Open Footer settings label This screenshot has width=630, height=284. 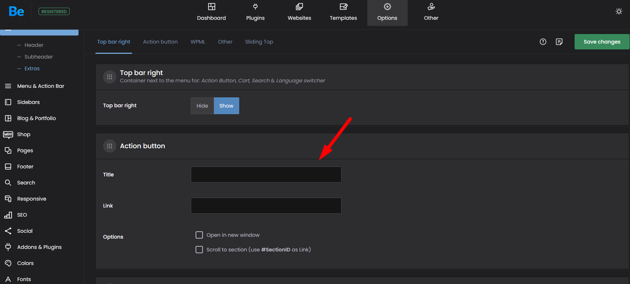point(25,167)
